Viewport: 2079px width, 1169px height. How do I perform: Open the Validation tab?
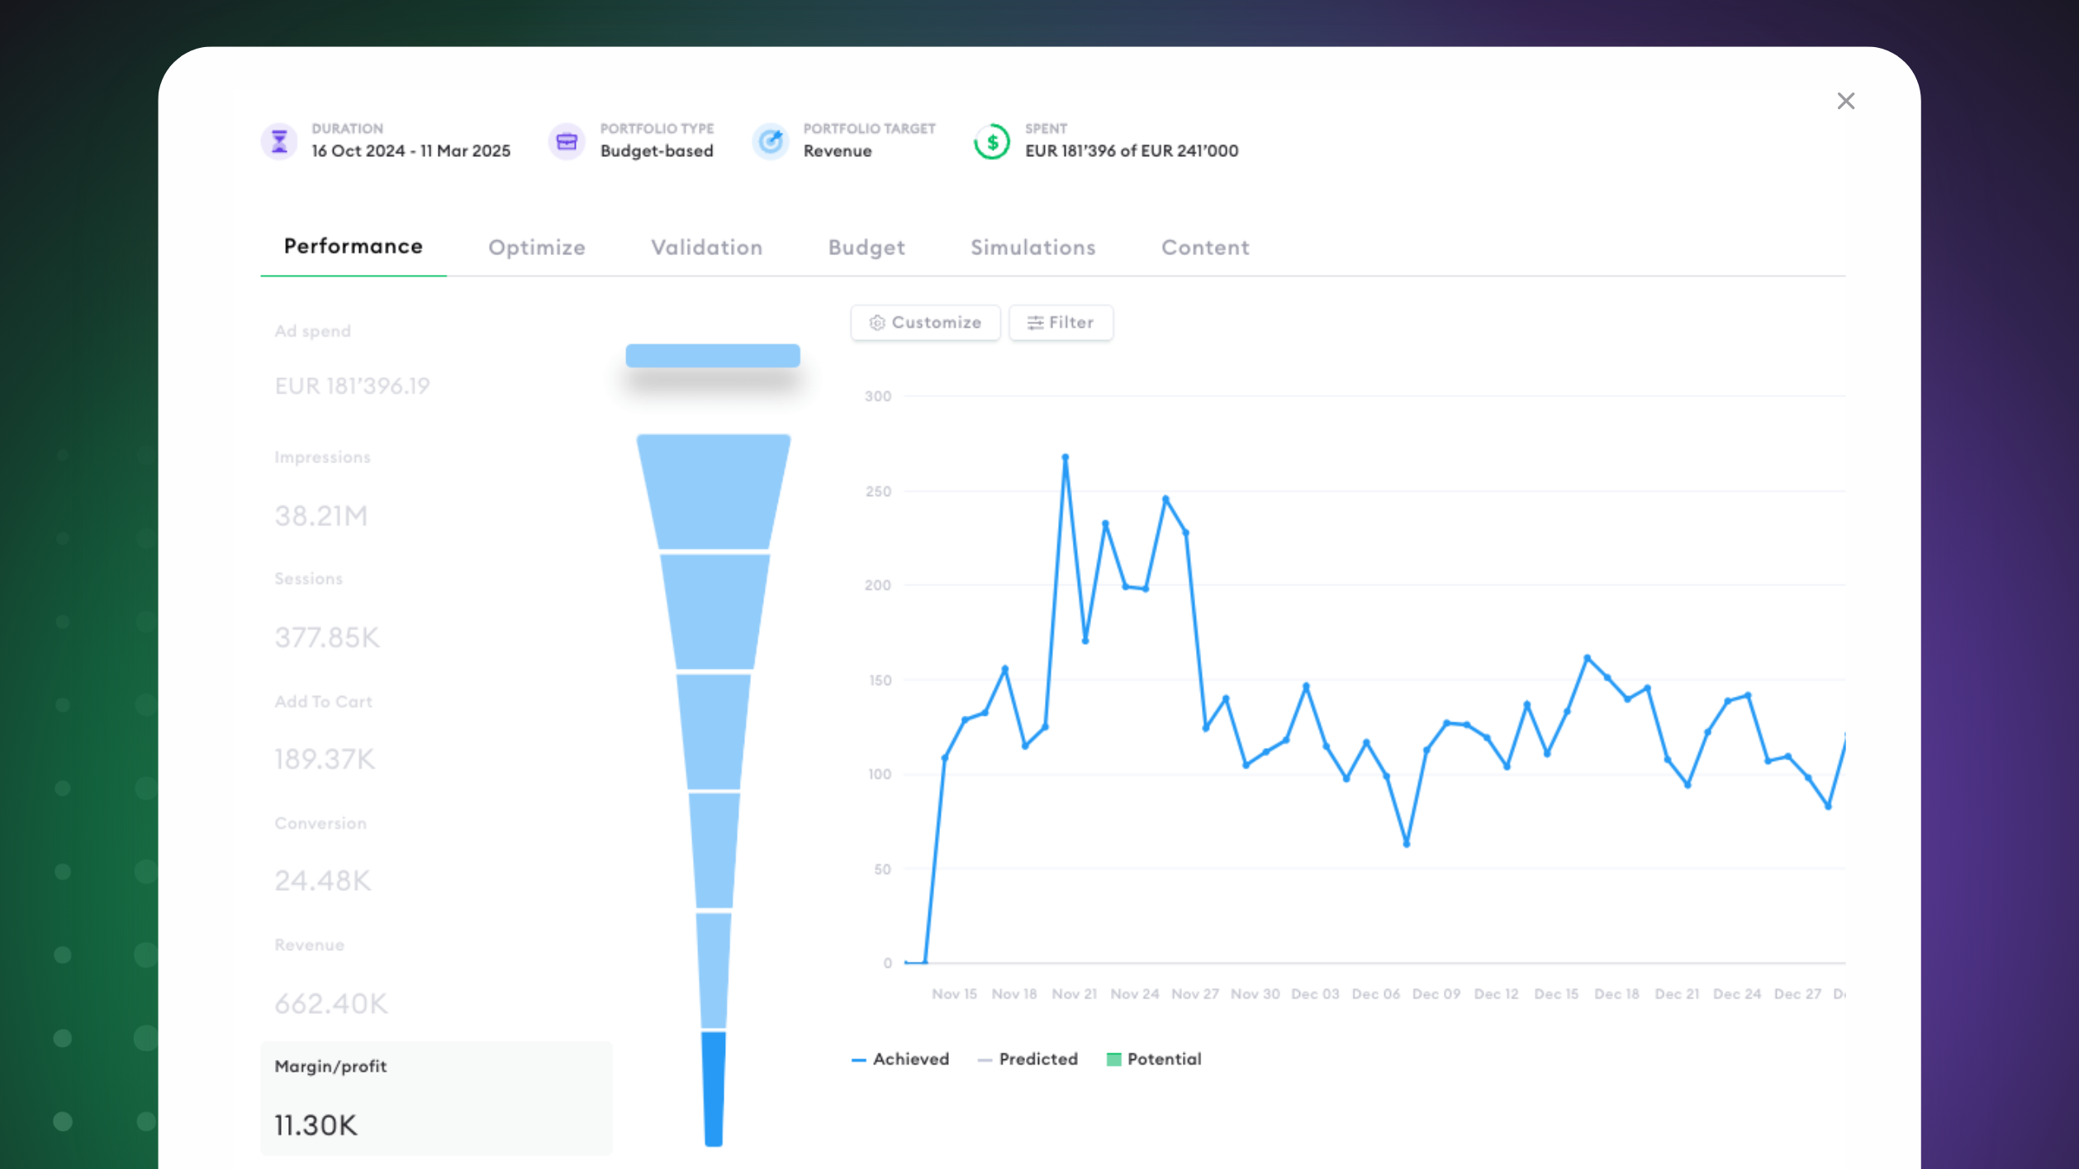point(706,248)
